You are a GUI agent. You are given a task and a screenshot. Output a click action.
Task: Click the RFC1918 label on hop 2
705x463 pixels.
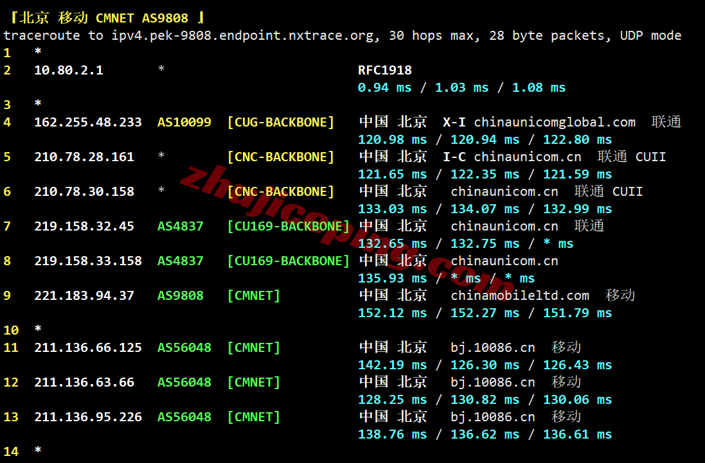[385, 70]
